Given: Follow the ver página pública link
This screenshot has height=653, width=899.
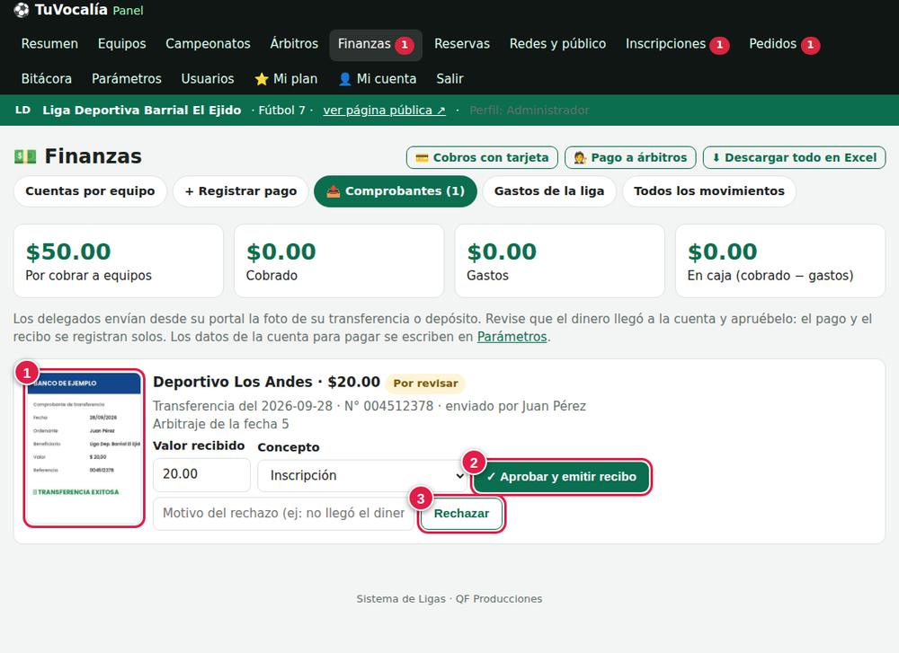Looking at the screenshot, I should pyautogui.click(x=384, y=110).
